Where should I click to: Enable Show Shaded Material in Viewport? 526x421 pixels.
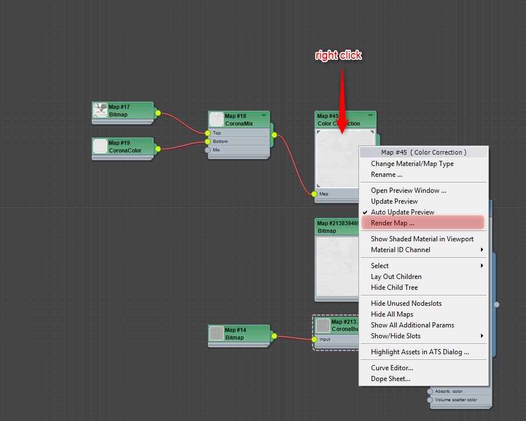point(422,239)
